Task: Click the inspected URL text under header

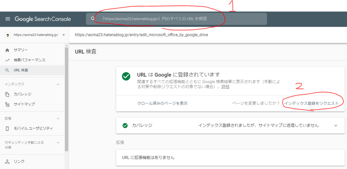Action: tap(141, 35)
